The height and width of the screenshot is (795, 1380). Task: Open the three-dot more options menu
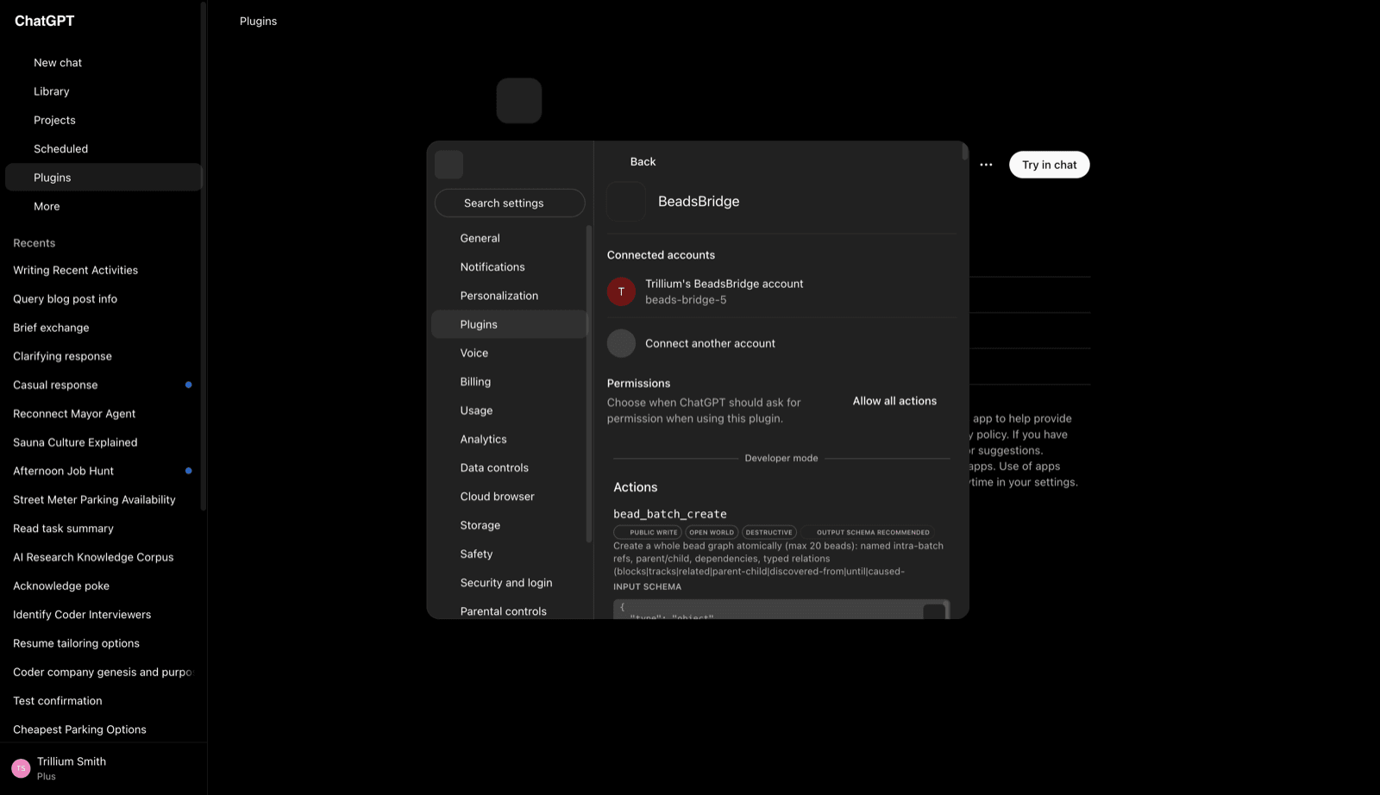tap(986, 165)
